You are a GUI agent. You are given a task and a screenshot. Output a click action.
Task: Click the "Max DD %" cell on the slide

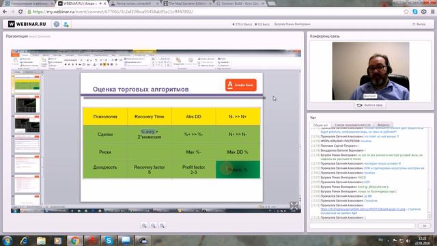point(238,152)
